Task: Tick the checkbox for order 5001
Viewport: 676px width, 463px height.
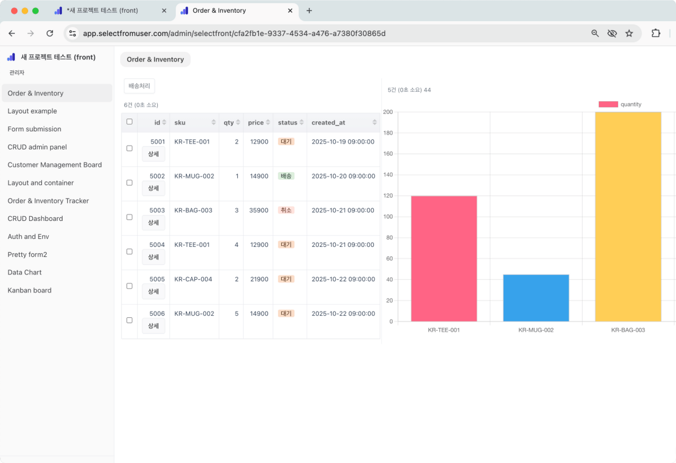Action: pyautogui.click(x=129, y=148)
